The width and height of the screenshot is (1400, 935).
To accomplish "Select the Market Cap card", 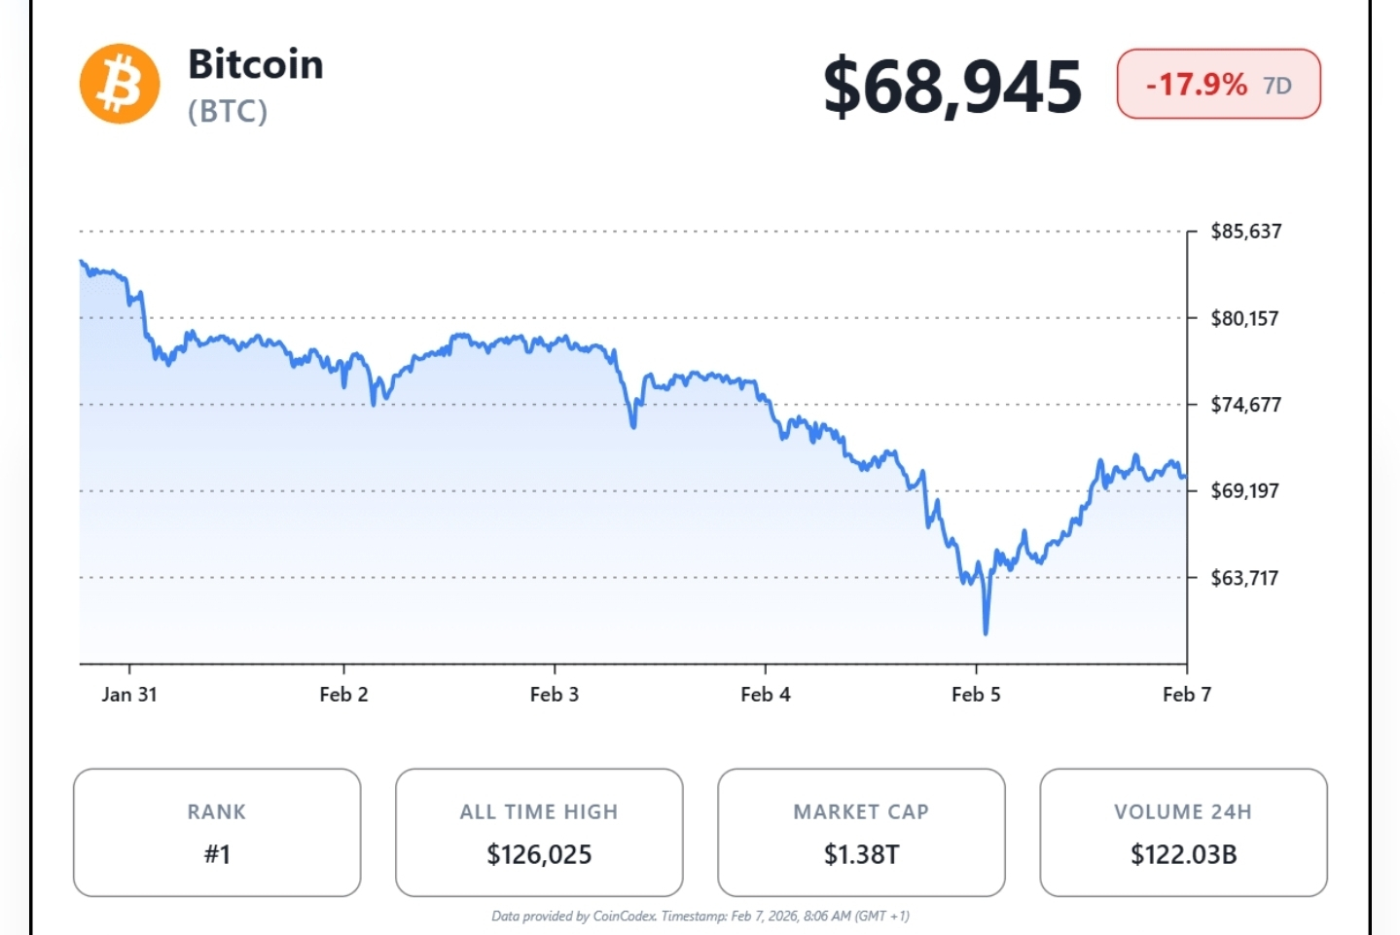I will [861, 833].
